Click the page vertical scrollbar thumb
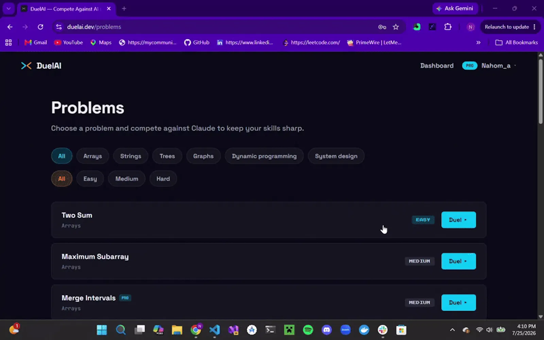This screenshot has width=544, height=340. tap(541, 92)
